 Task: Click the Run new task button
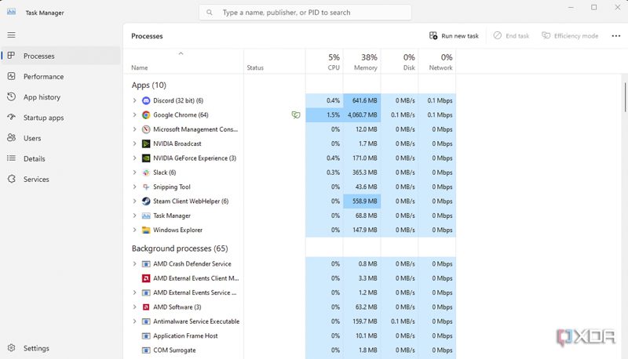[x=454, y=36]
